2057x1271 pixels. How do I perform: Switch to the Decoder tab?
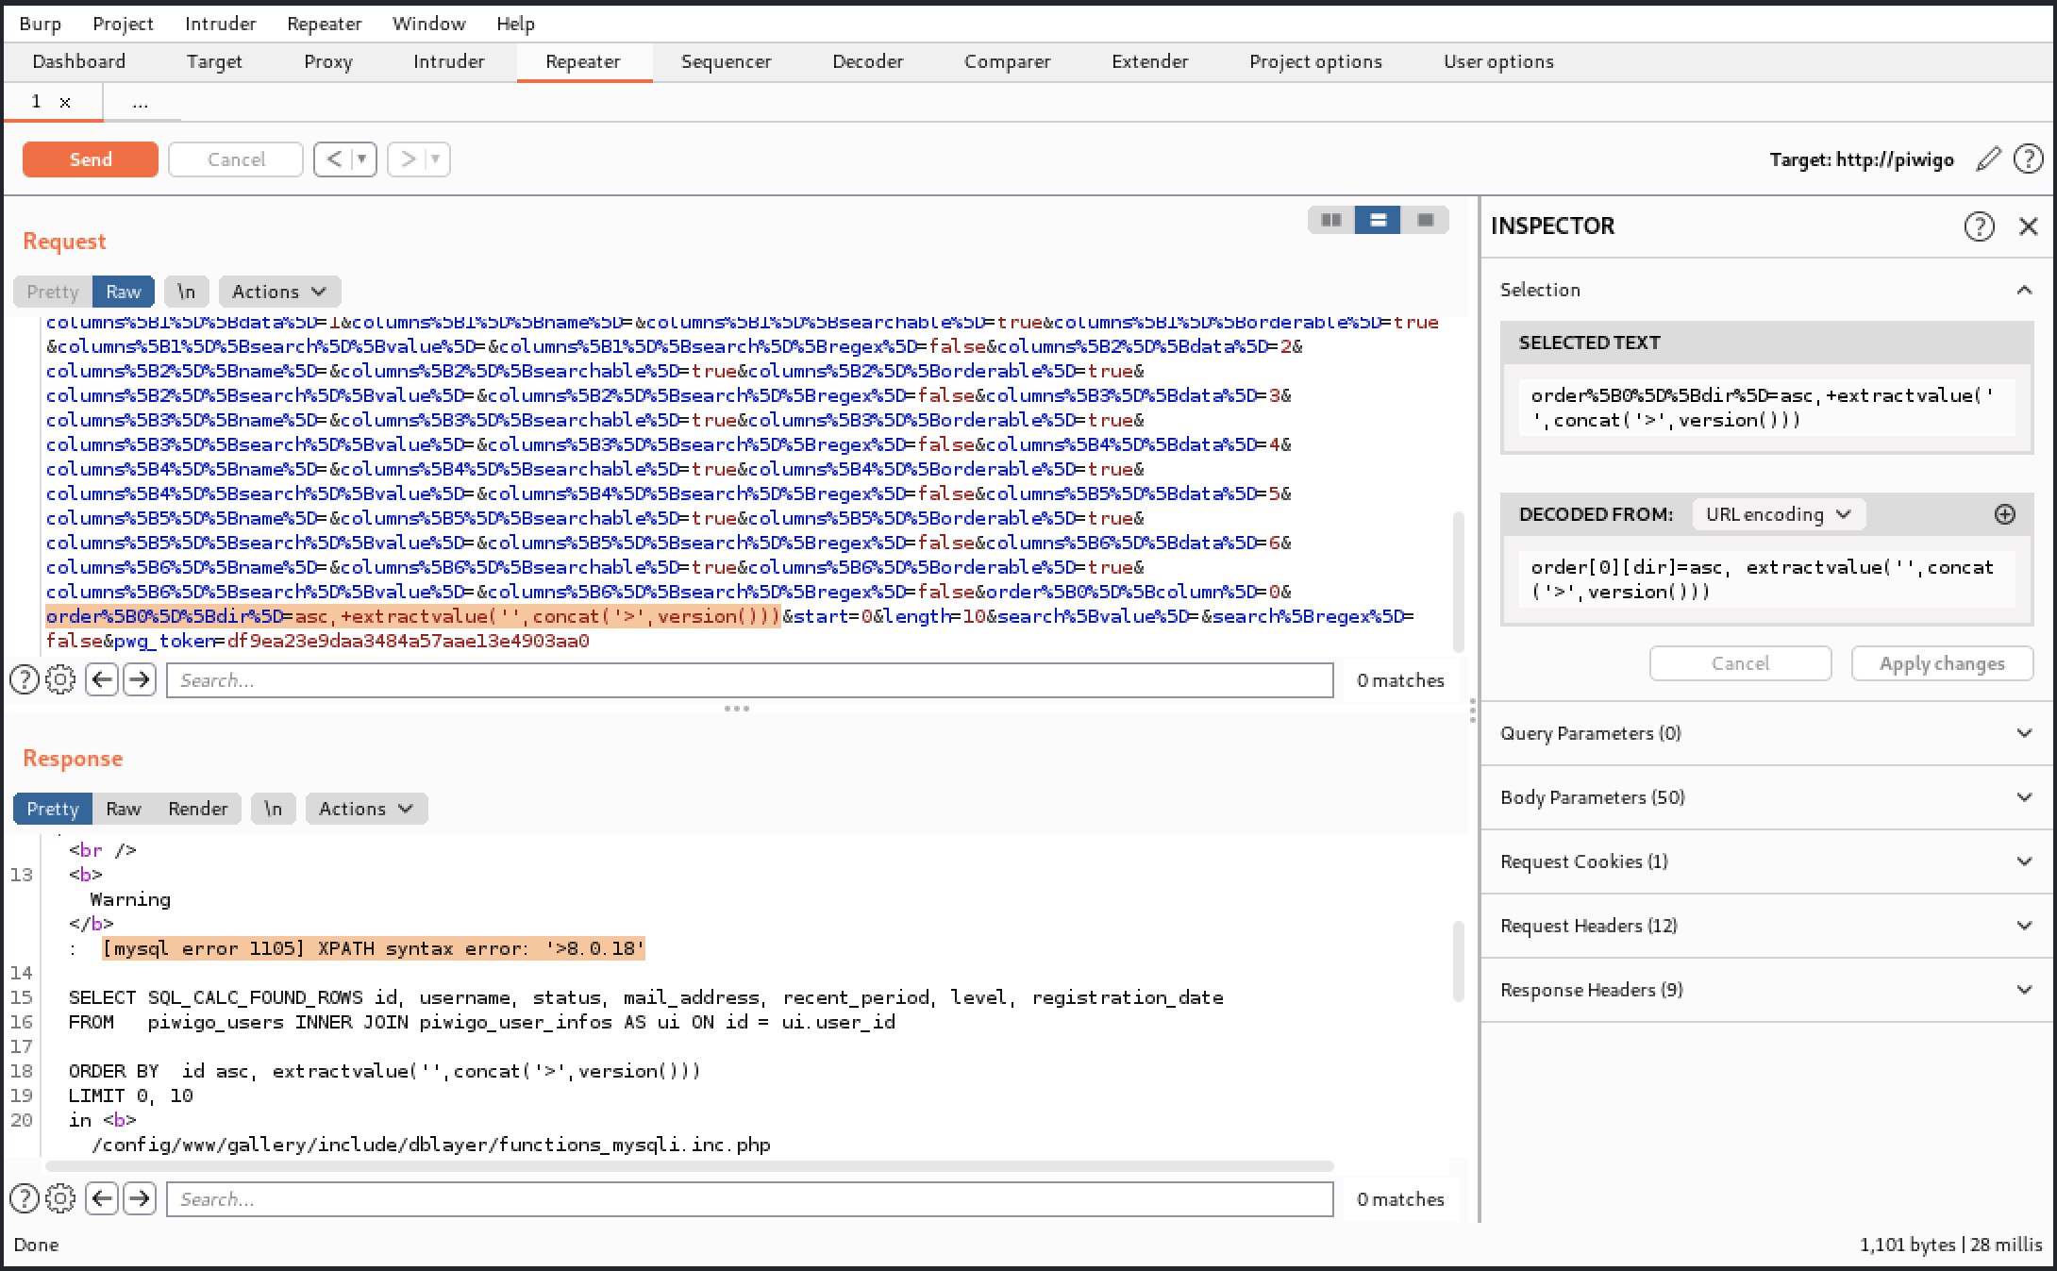pyautogui.click(x=867, y=61)
